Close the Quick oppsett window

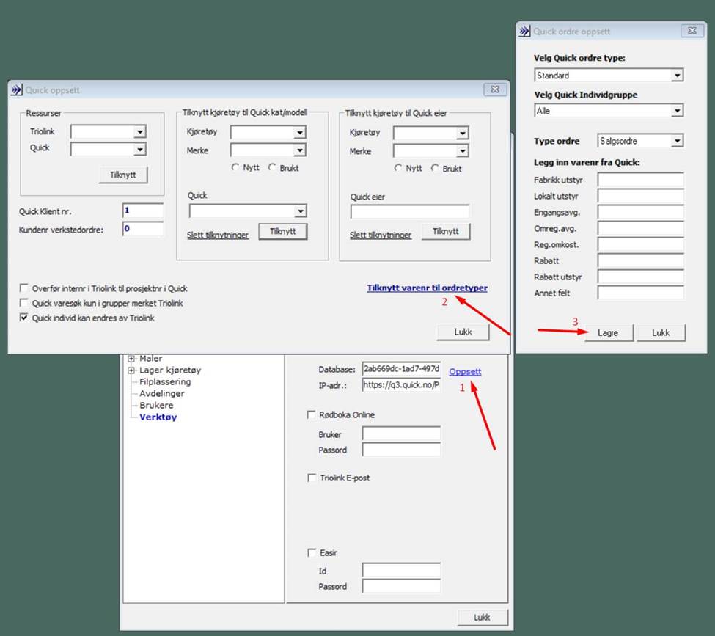coord(494,89)
